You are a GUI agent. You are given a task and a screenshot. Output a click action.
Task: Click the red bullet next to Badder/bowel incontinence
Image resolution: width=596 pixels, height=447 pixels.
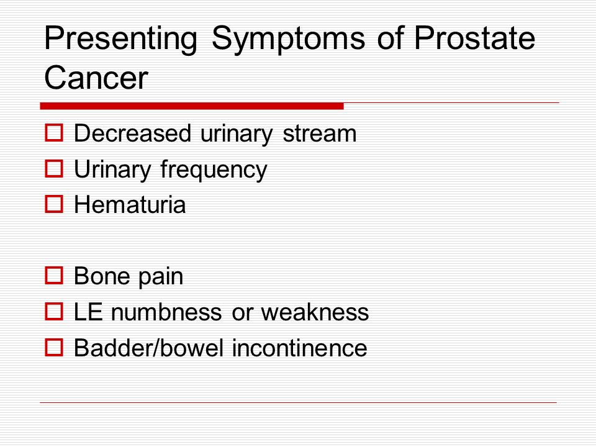(54, 348)
